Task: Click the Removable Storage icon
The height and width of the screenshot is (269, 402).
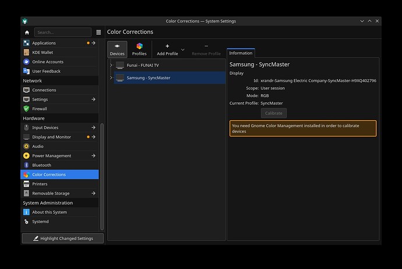Action: [26, 193]
